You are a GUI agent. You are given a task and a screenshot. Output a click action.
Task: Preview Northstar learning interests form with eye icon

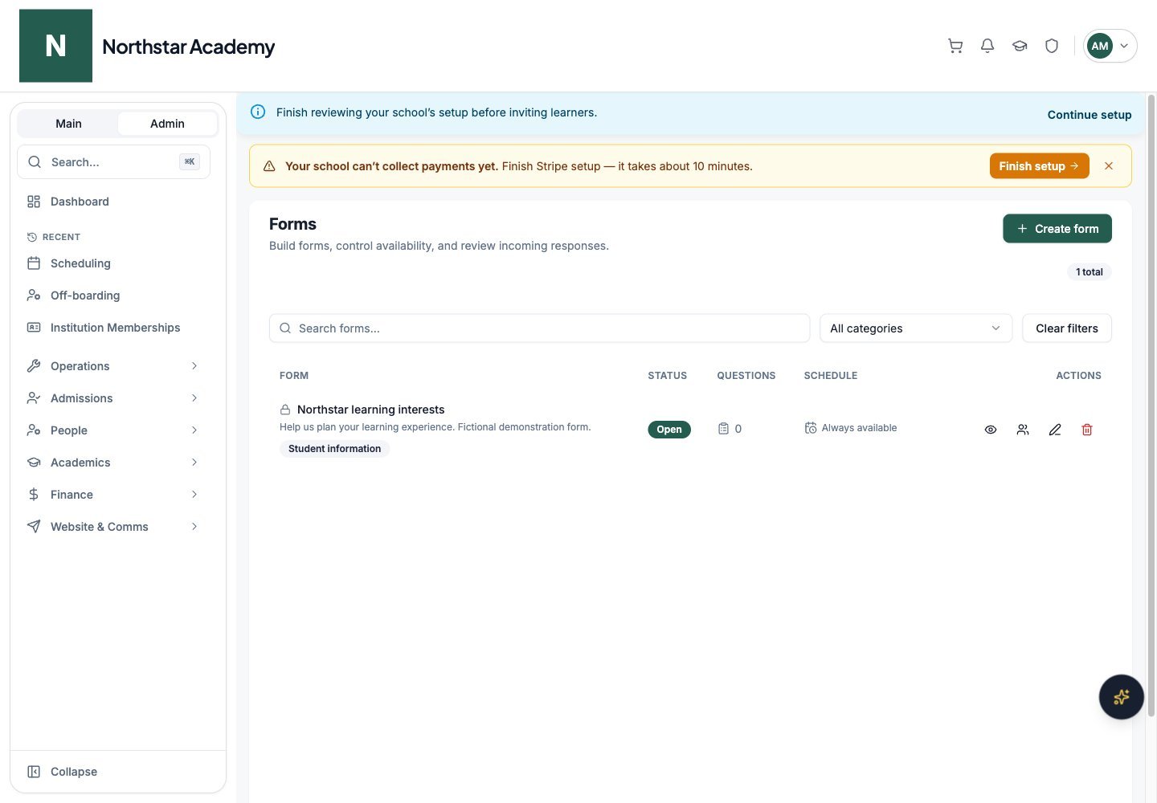pos(991,430)
